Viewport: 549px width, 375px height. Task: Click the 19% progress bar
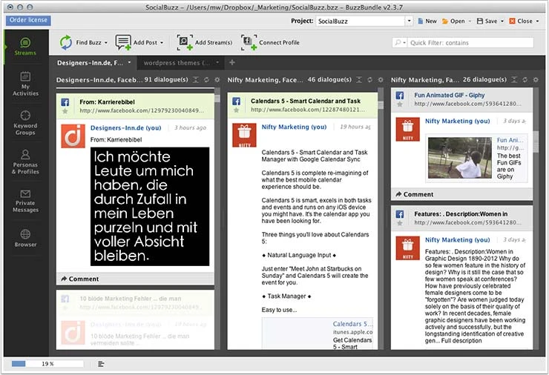tap(47, 364)
